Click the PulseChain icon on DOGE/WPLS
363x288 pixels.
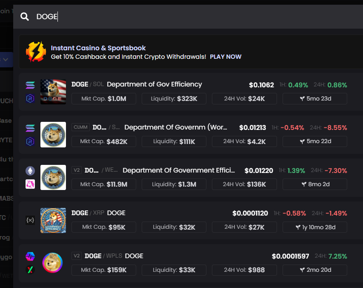pos(30,256)
